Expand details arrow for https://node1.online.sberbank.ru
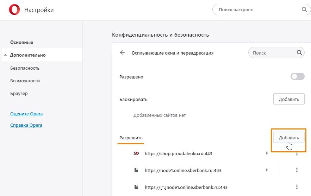311x196 pixels. point(267,170)
